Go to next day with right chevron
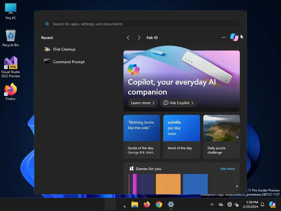 (x=139, y=38)
